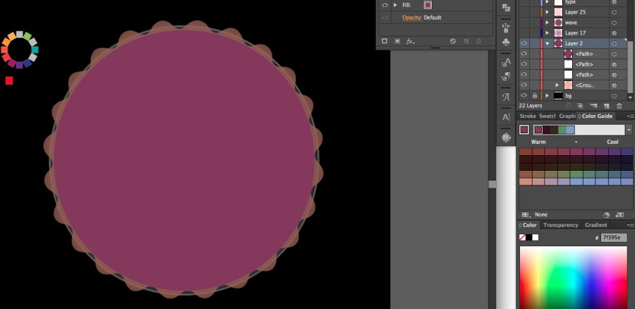Open the OpenType panel icon in dock
Viewport: 635px width, 309px height.
(x=506, y=138)
